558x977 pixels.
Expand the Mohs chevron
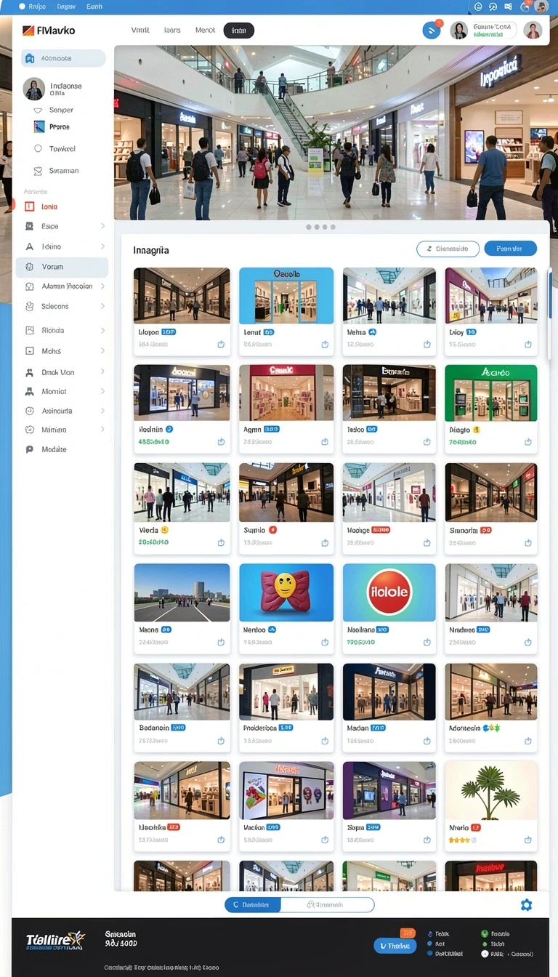pyautogui.click(x=102, y=351)
